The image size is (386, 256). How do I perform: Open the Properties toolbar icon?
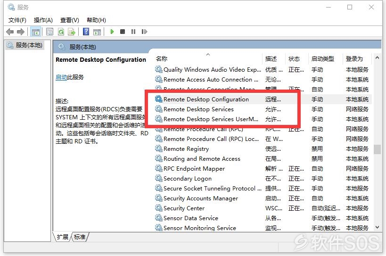(50, 32)
